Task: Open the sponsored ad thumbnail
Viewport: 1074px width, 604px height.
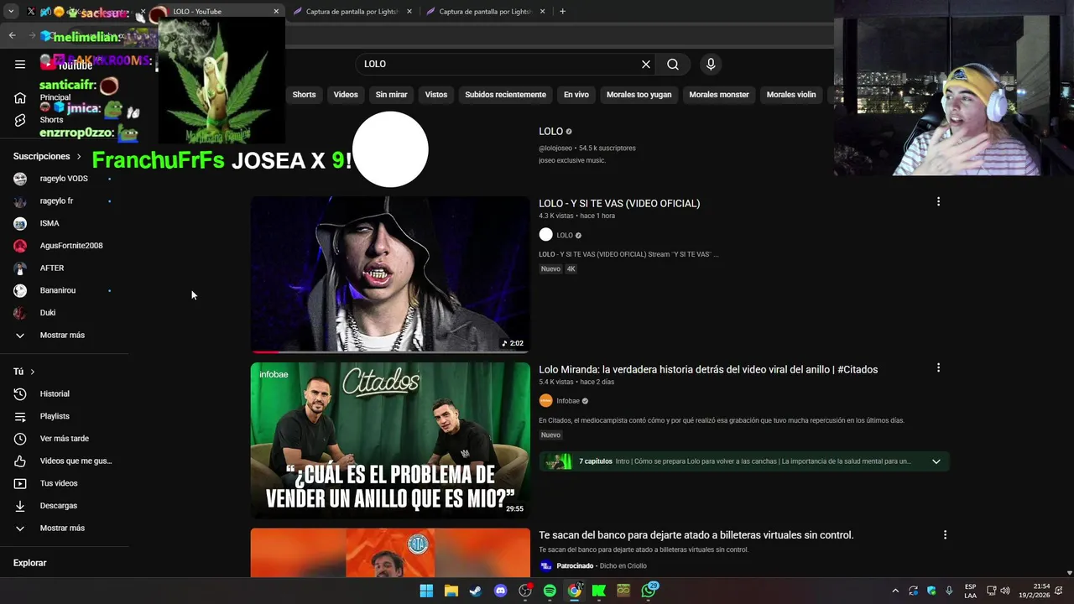Action: [390, 552]
